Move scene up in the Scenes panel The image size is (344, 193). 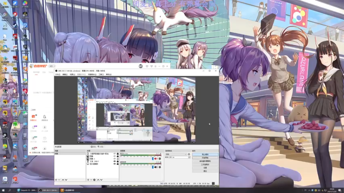[63, 180]
